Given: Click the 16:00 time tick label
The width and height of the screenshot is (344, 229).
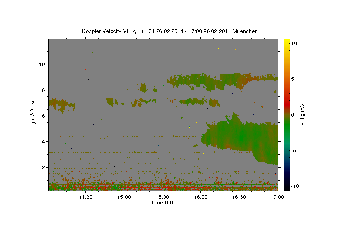Looking at the screenshot, I should click(x=201, y=197).
